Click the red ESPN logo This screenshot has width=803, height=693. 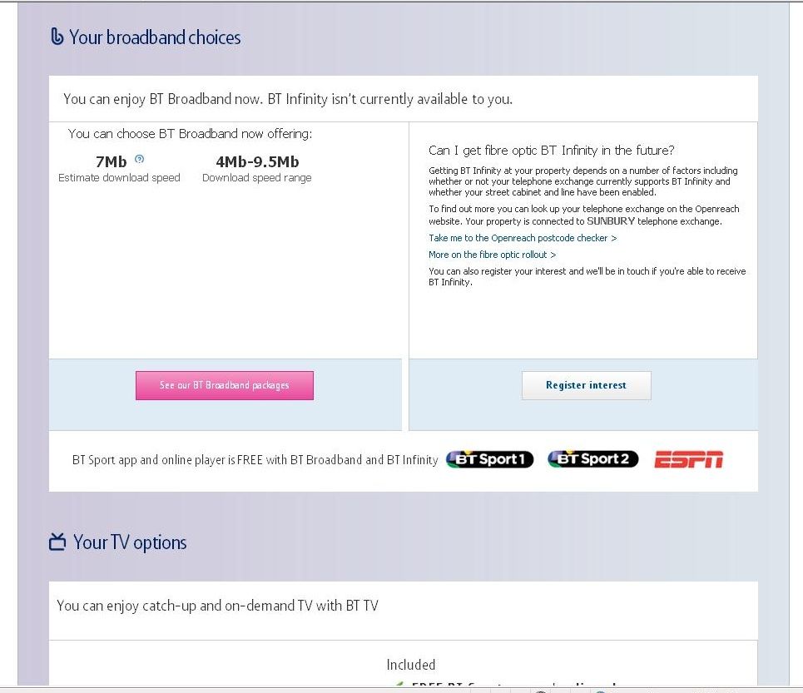tap(689, 459)
